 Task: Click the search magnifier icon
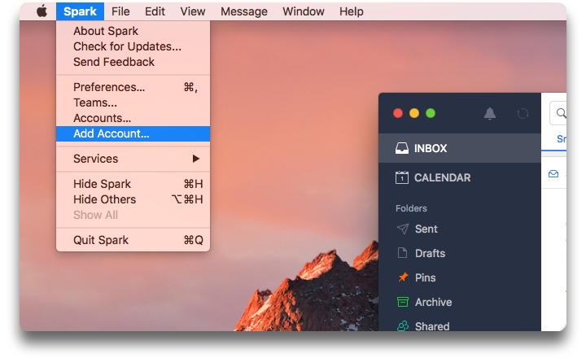coord(561,113)
